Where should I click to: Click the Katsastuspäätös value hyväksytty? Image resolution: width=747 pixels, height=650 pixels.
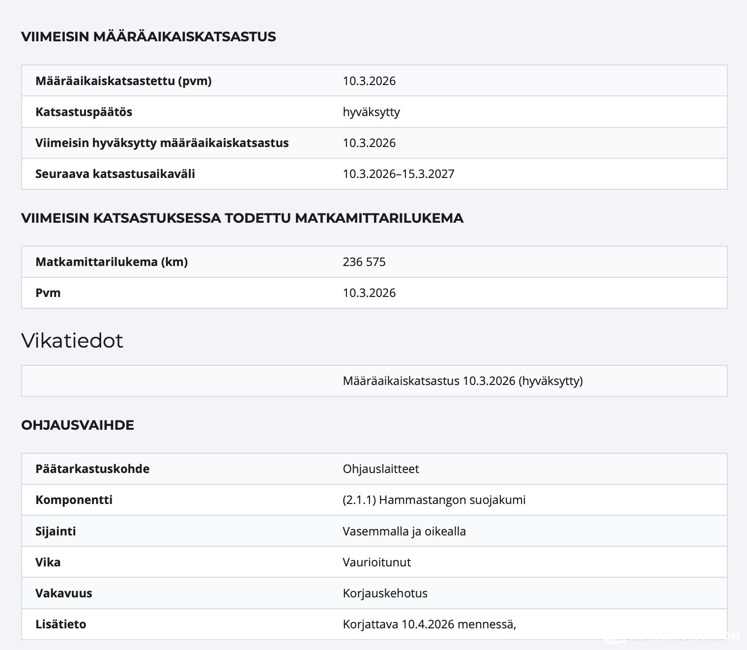click(371, 112)
